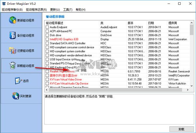Select the 备份驱动程序 sidebar icon
The width and height of the screenshot is (196, 133).
(x=13, y=35)
